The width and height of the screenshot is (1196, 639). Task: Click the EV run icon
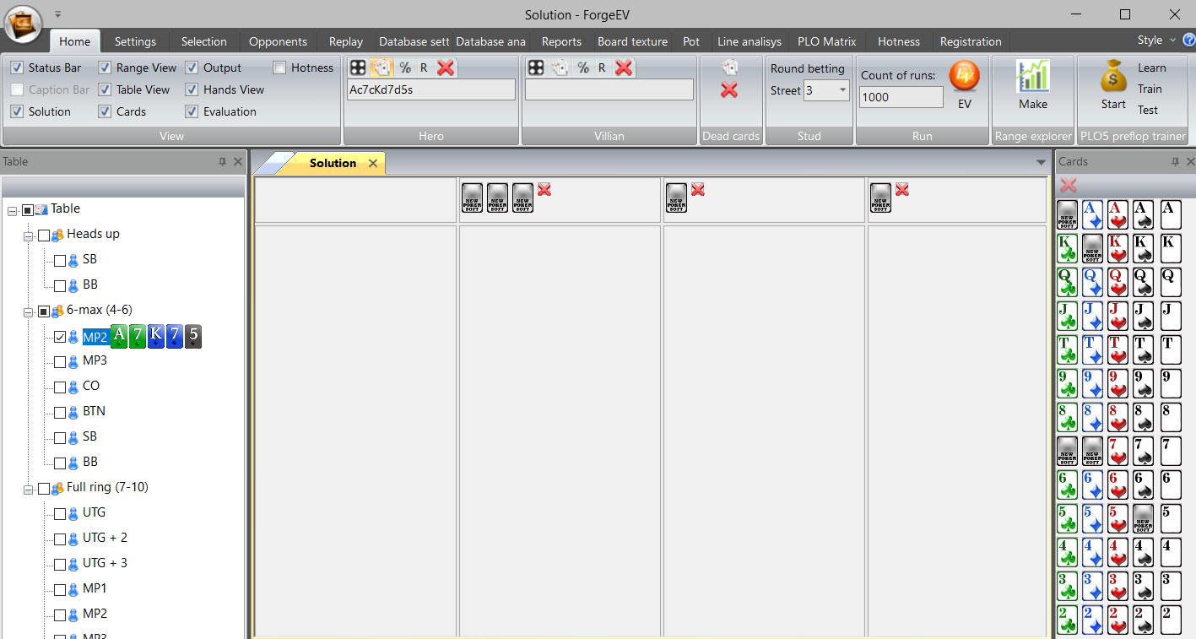pos(964,77)
